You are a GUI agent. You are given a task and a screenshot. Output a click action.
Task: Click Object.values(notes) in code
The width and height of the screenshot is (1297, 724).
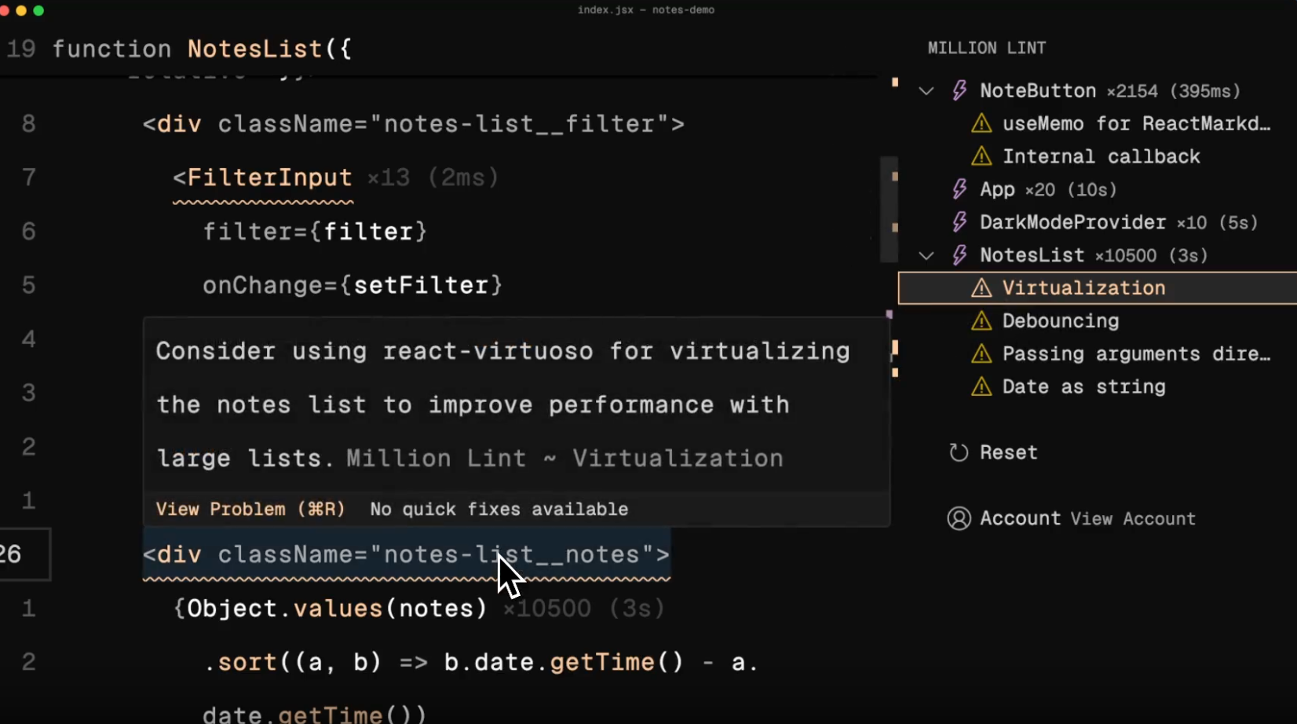click(337, 609)
